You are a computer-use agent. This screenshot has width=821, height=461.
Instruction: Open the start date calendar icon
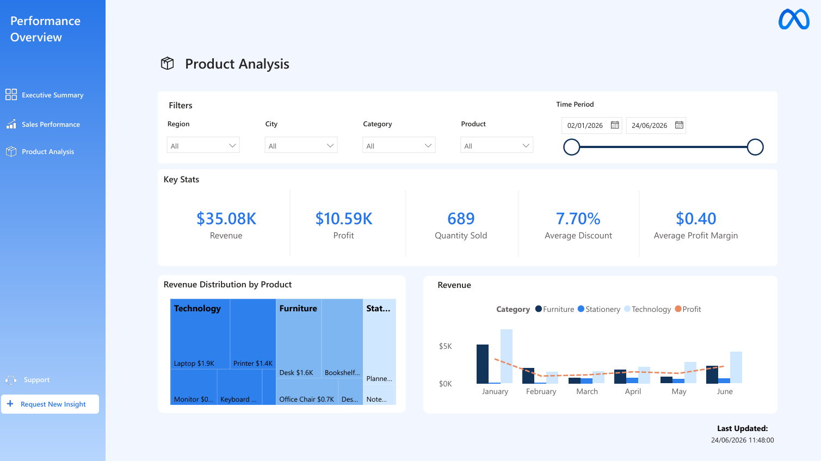[615, 125]
